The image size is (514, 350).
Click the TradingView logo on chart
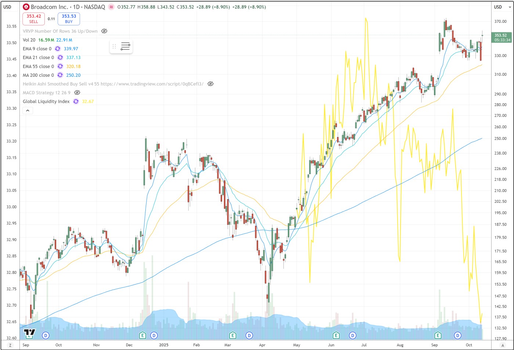tap(29, 333)
